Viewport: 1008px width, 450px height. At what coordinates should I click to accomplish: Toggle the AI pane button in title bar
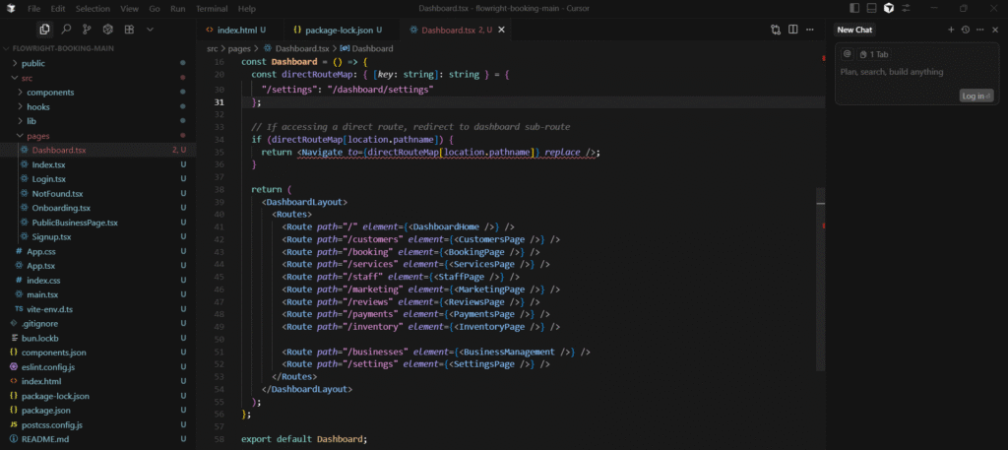click(x=889, y=8)
